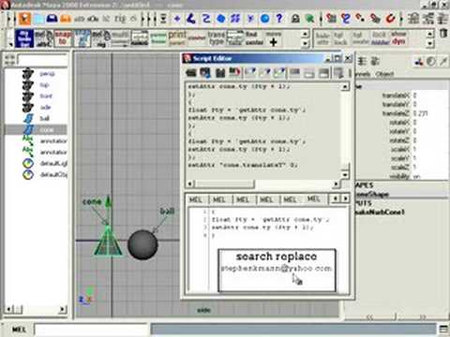Click the clear input icon in Script Editor toolbar

pos(264,73)
